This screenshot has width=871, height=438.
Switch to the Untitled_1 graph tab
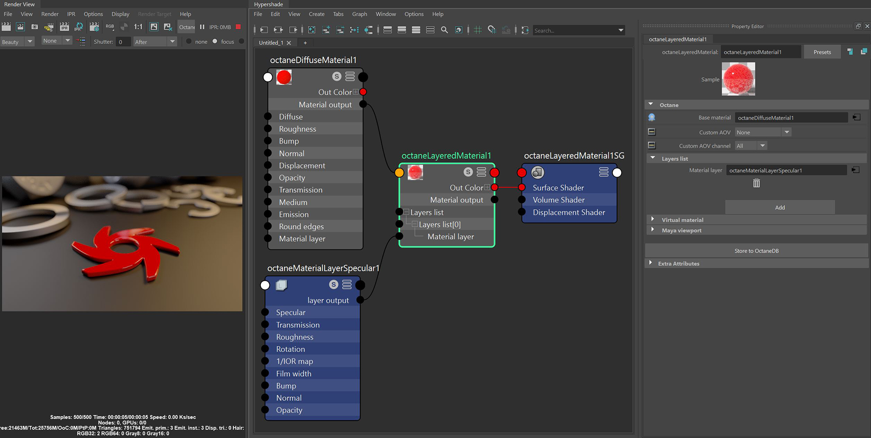point(271,43)
